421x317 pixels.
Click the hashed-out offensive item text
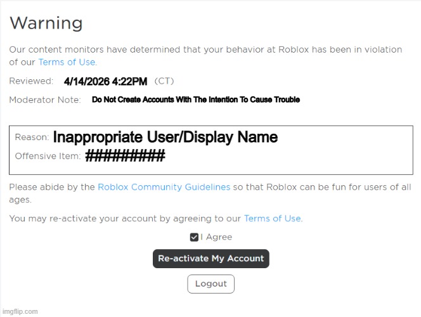click(125, 156)
